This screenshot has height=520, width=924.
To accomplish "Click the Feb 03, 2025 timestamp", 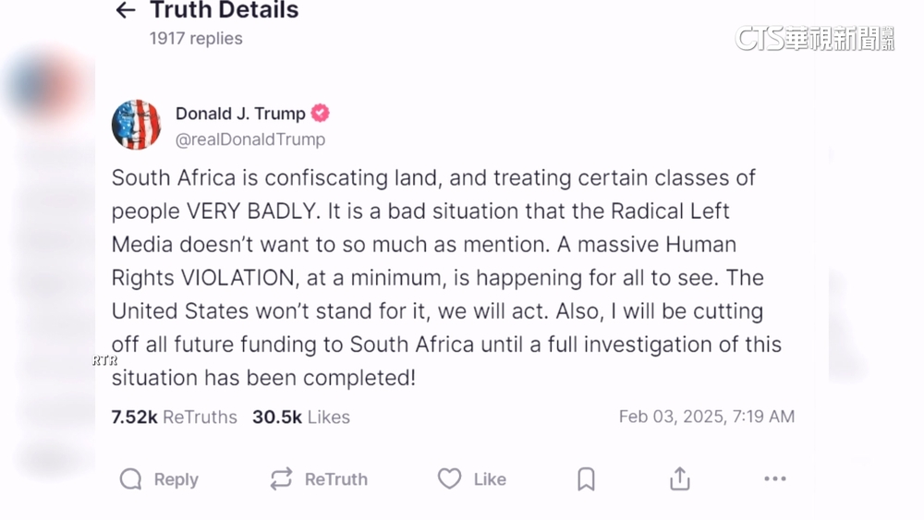I will (706, 417).
